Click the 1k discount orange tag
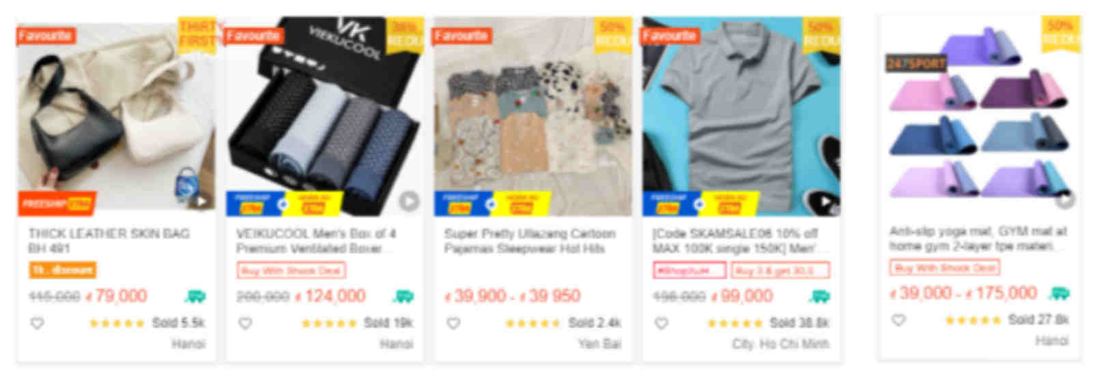1095x373 pixels. (62, 270)
